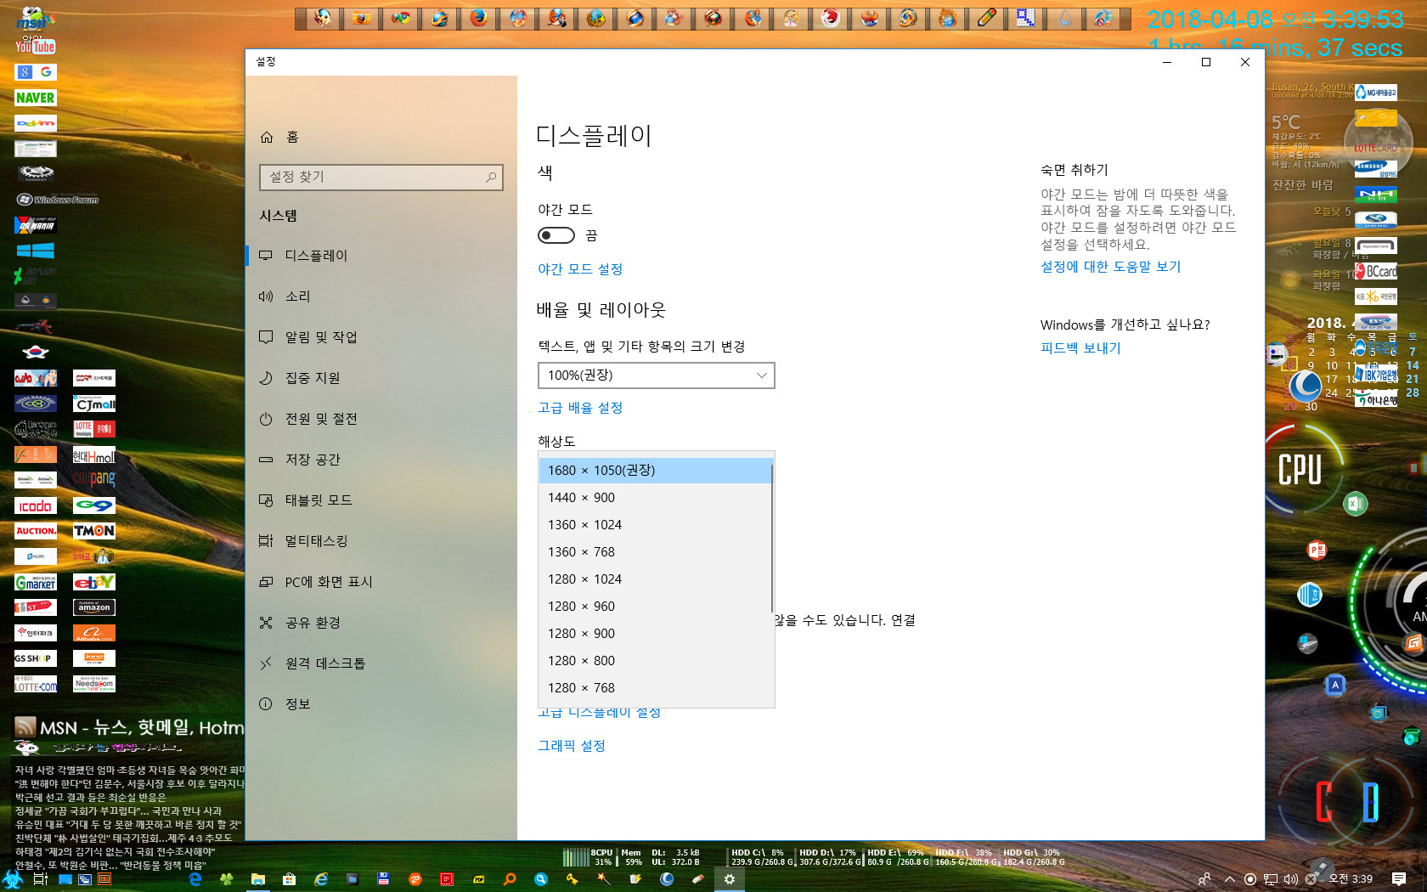Viewport: 1427px width, 892px height.
Task: Open the BCcard shortcut on the right
Action: [x=1376, y=272]
